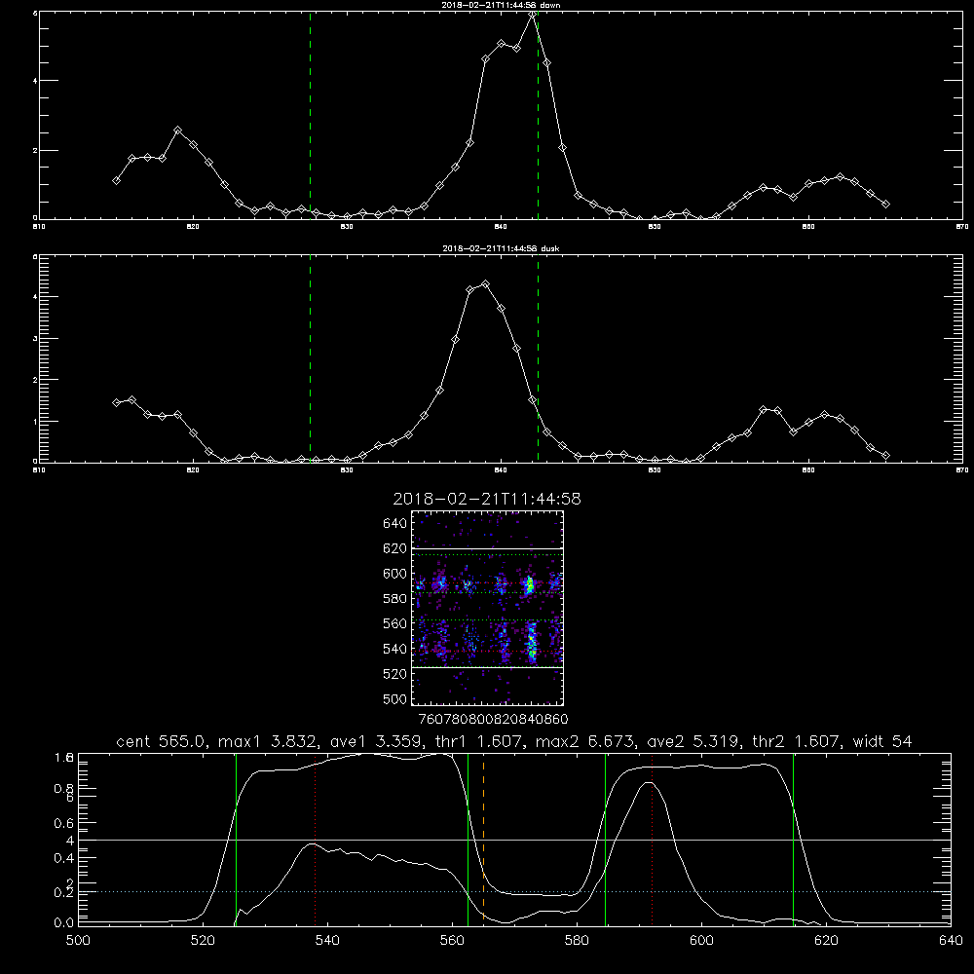Click heat map y-axis label 500
The image size is (974, 974).
coord(394,699)
